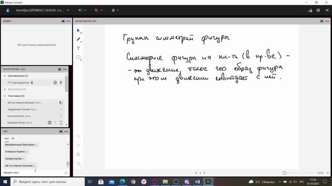Select the Все chat tab
This screenshot has width=332, height=186.
point(7,138)
